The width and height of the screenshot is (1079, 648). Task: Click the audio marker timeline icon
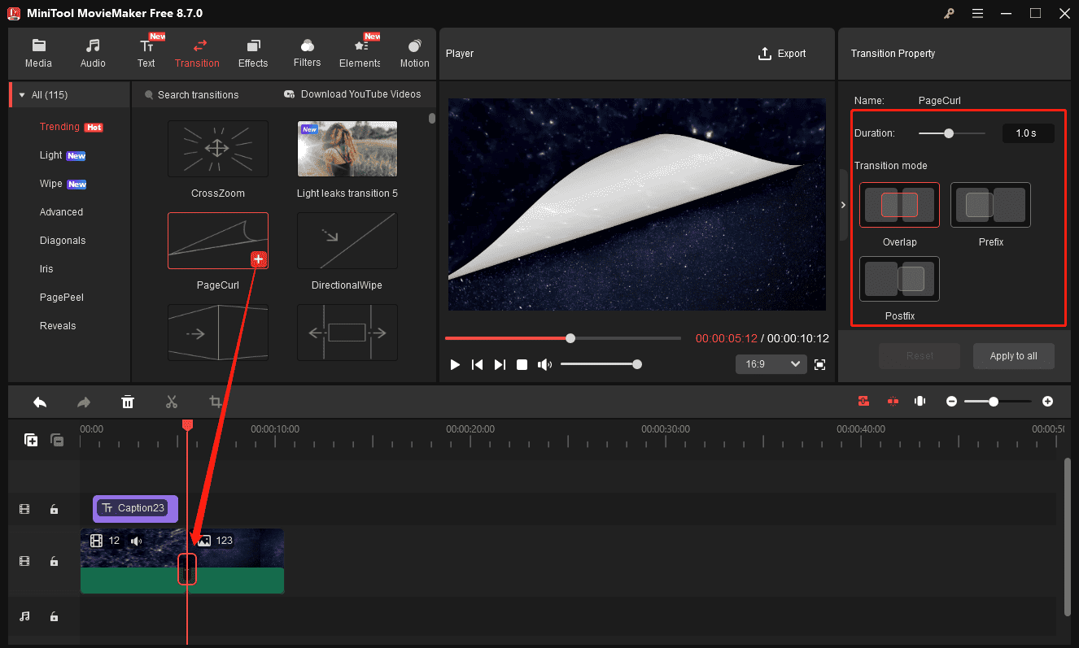click(x=920, y=401)
